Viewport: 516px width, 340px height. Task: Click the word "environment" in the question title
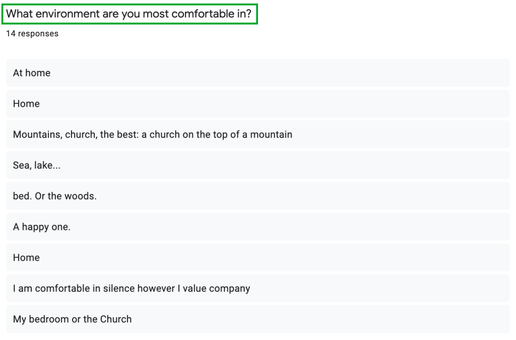68,14
